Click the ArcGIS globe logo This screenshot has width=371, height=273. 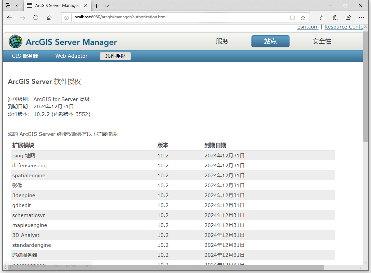pos(15,41)
